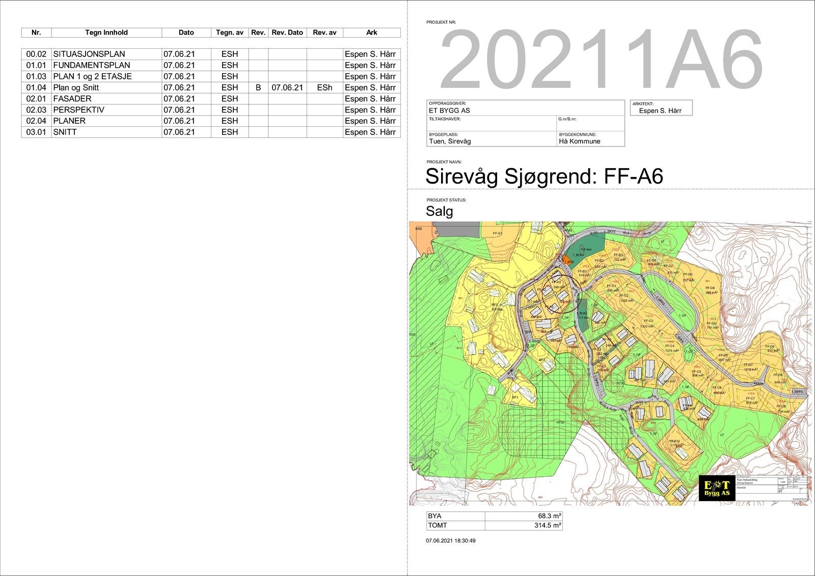
Task: Click the 'ESh' Rev. av cell
Action: pyautogui.click(x=324, y=88)
